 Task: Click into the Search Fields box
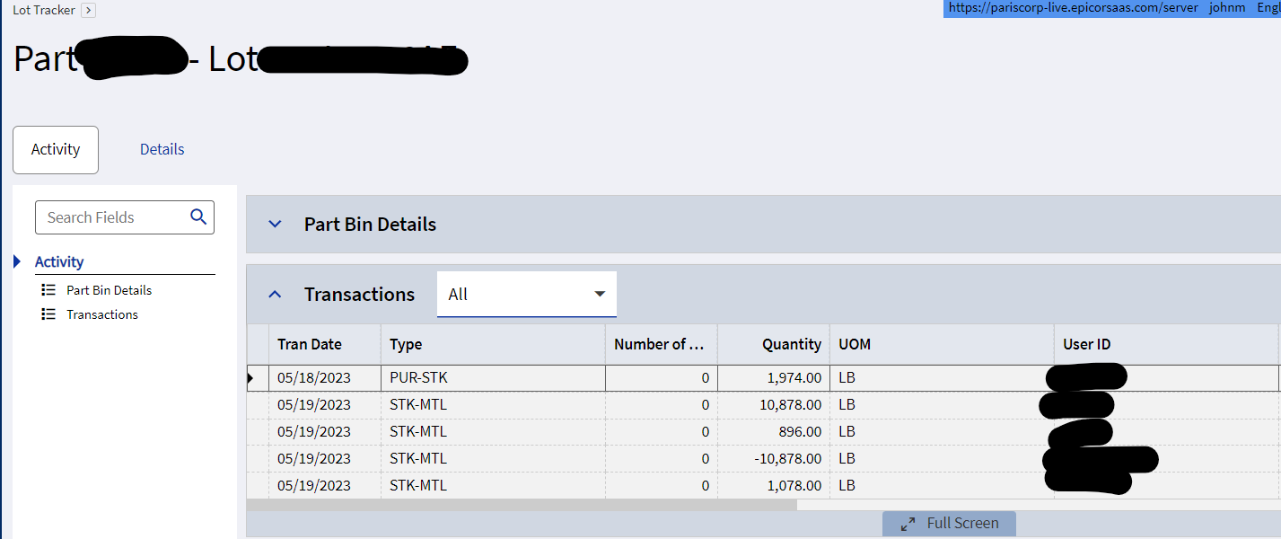(125, 217)
